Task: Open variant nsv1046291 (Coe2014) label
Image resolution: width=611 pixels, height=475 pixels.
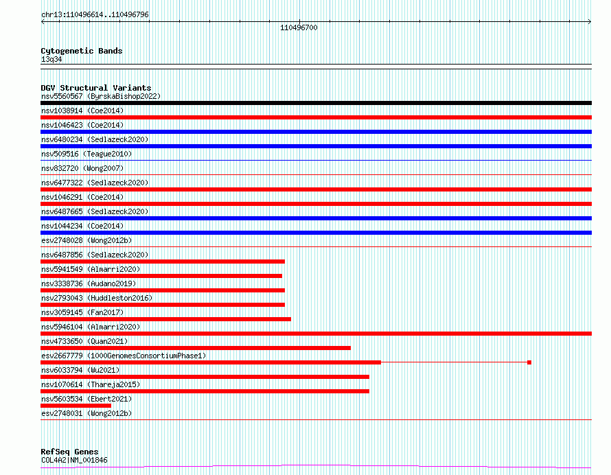Action: click(82, 197)
